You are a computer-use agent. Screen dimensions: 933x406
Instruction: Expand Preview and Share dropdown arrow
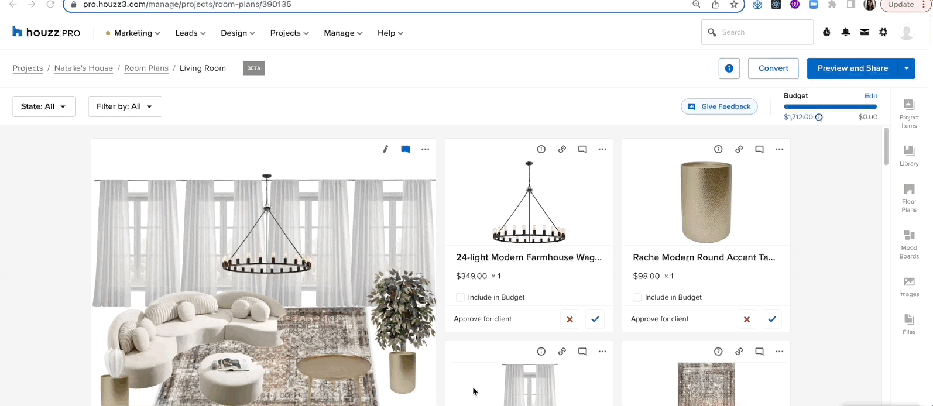pyautogui.click(x=907, y=68)
